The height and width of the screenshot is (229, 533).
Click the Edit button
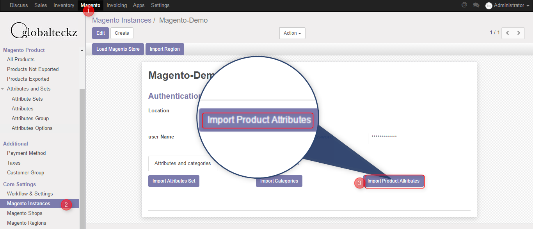(101, 33)
